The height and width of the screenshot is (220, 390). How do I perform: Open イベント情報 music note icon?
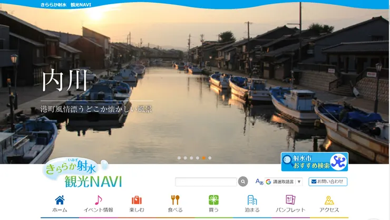point(98,200)
